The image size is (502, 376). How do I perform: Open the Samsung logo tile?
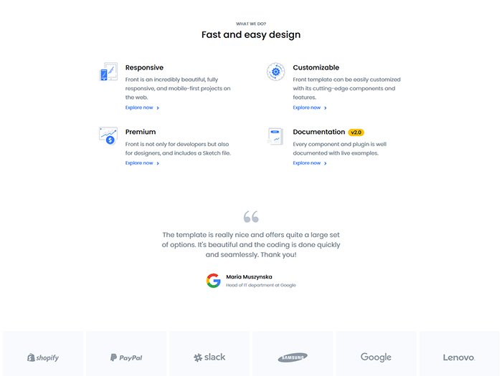tap(293, 357)
